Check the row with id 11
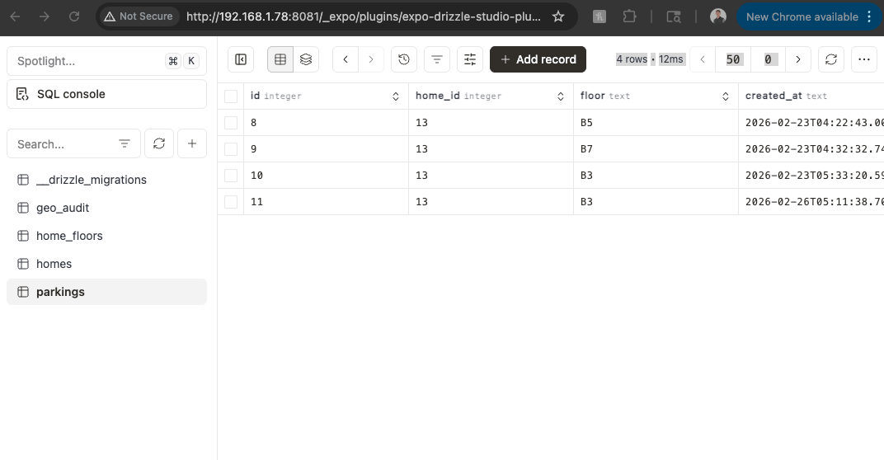The image size is (884, 460). pyautogui.click(x=231, y=202)
